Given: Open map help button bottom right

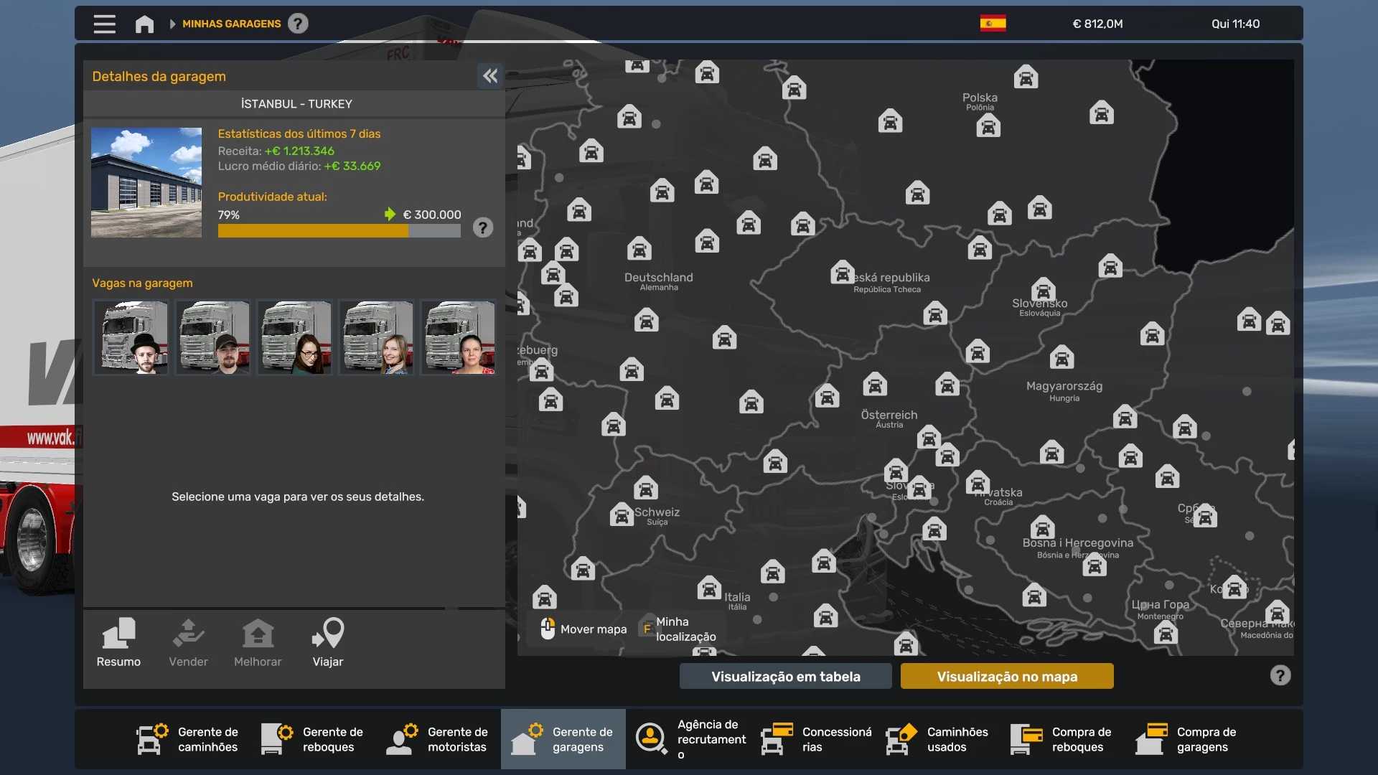Looking at the screenshot, I should (1280, 676).
